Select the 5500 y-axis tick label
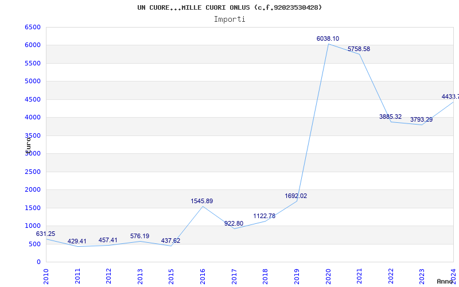The width and height of the screenshot is (459, 287). tap(33, 63)
